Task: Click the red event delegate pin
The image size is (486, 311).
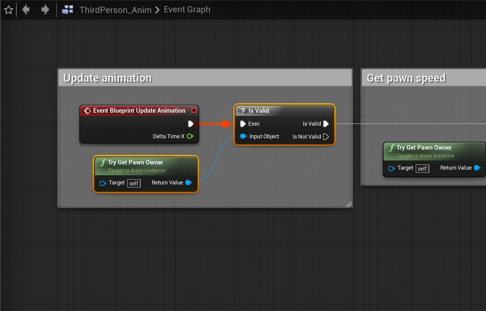Action: coord(194,110)
